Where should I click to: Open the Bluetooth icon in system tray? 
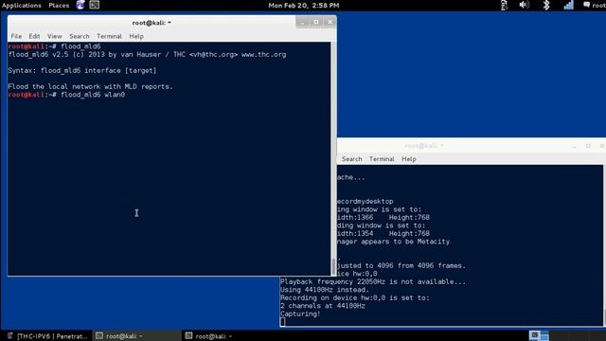(546, 5)
